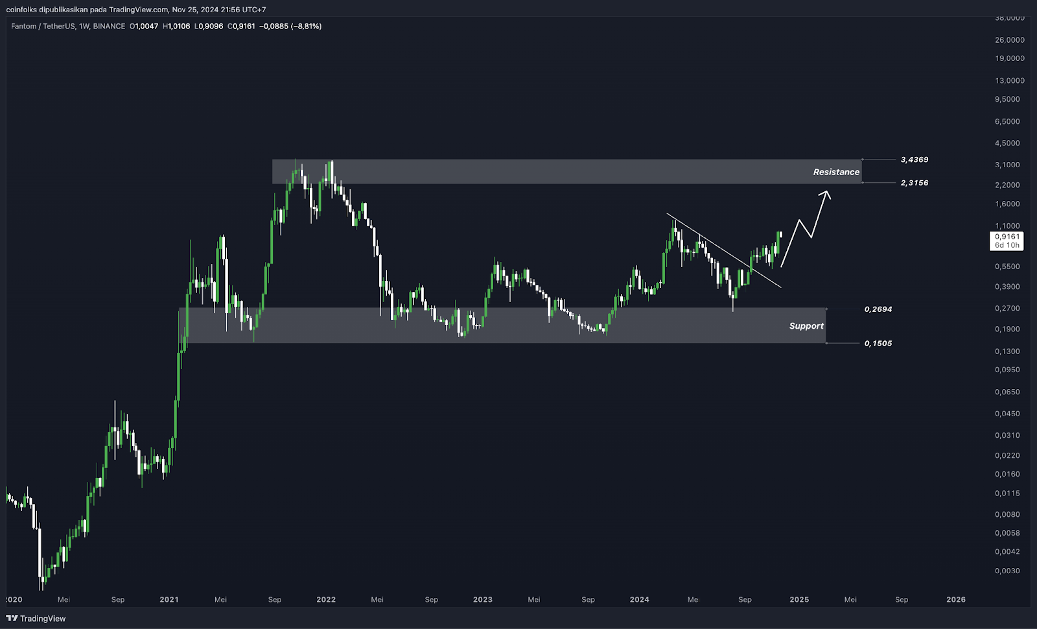
Task: Click the 3,4369 resistance price label
Action: pos(915,160)
